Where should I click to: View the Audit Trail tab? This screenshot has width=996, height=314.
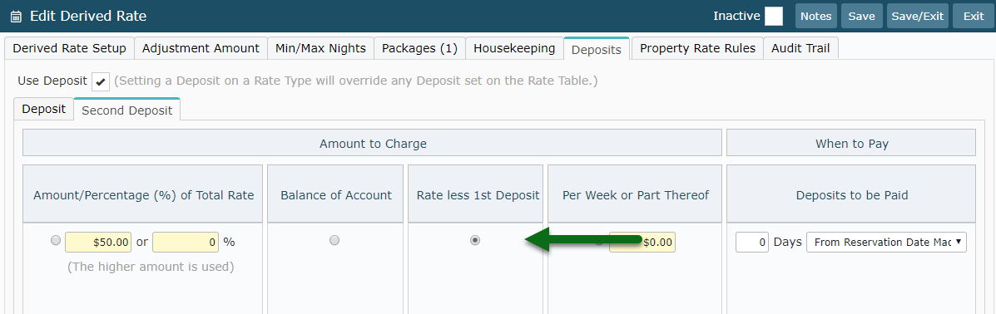(x=800, y=48)
